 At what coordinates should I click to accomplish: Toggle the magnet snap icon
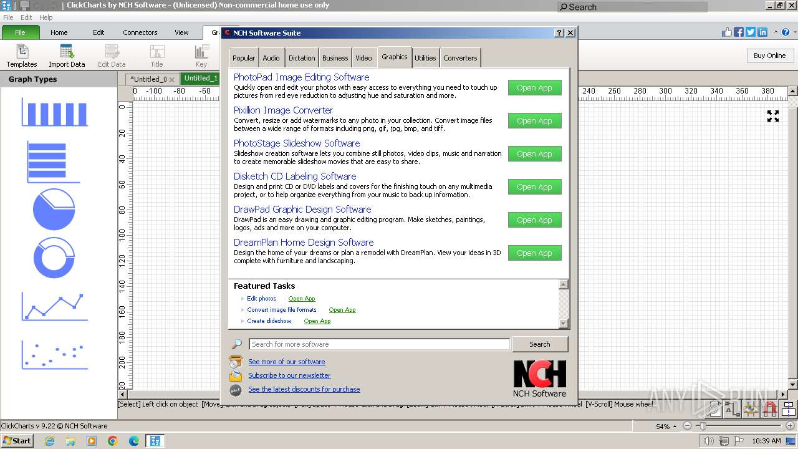point(770,409)
